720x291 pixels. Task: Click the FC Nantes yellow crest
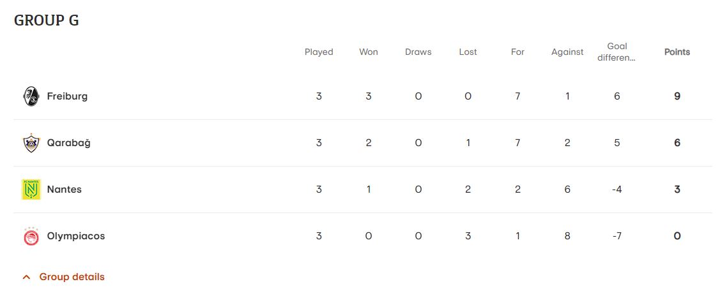point(31,190)
